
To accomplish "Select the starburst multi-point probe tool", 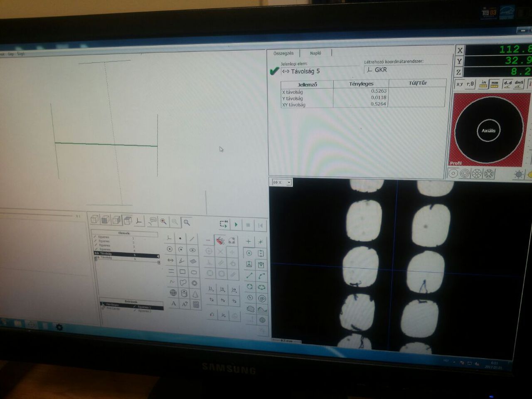I will click(x=260, y=242).
